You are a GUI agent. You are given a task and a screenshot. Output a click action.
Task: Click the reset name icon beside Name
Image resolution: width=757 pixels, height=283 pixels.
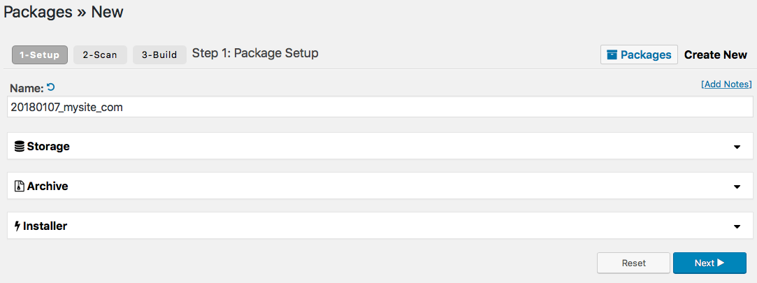(x=51, y=87)
